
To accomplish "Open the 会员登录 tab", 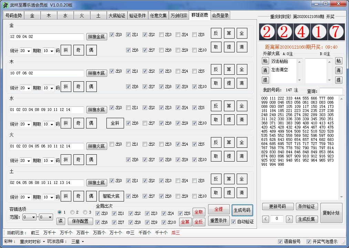I will (220, 15).
